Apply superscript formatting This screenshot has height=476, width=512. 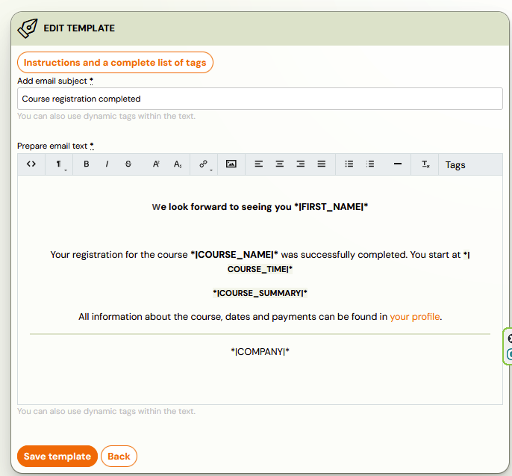[156, 164]
